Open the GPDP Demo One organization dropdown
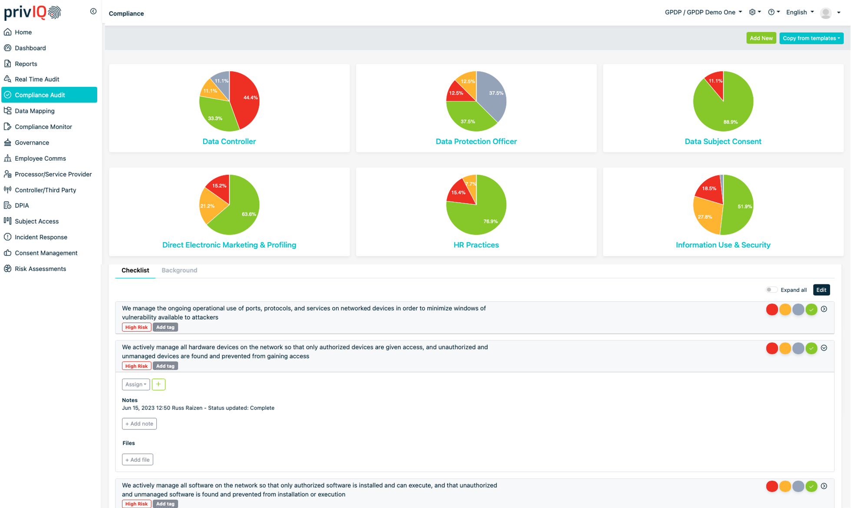Screen dimensions: 851x508 tap(703, 12)
